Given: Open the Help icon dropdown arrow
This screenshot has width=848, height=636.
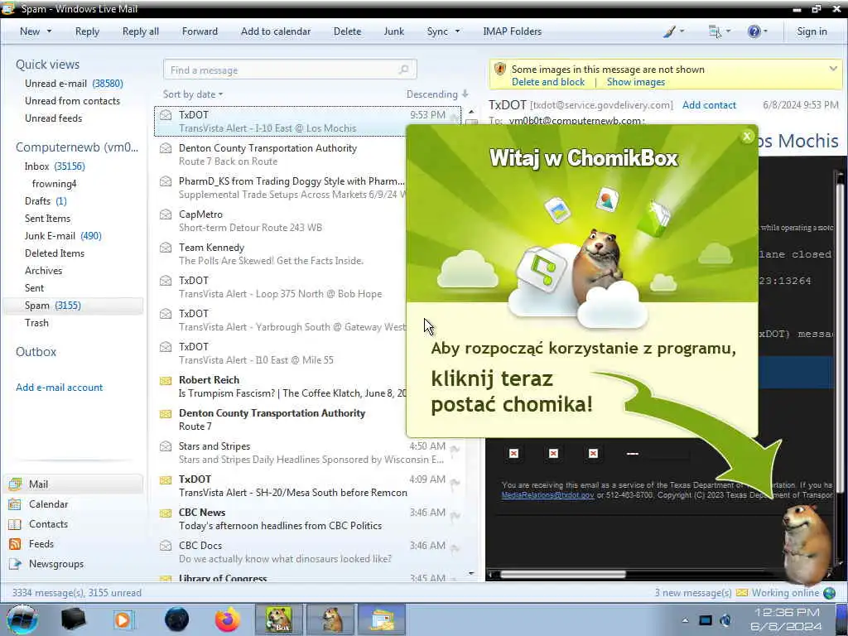Looking at the screenshot, I should 765,31.
